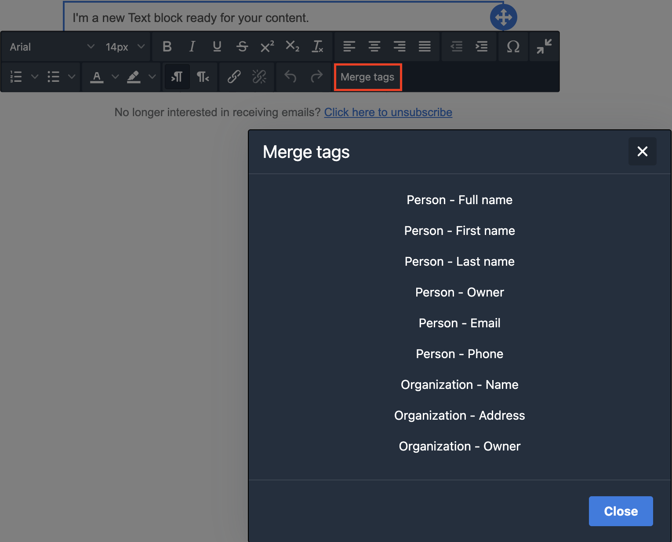
Task: Insert special character omega icon
Action: [513, 47]
